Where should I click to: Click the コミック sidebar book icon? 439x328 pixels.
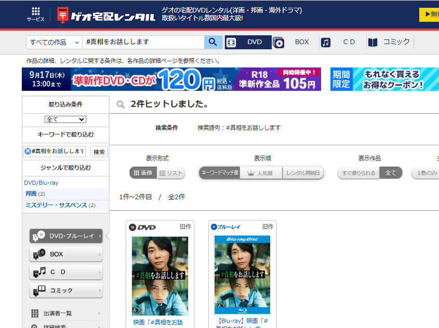coord(39,290)
